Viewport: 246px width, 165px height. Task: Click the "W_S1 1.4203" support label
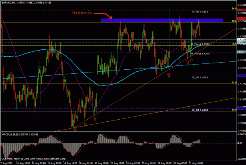click(x=200, y=78)
